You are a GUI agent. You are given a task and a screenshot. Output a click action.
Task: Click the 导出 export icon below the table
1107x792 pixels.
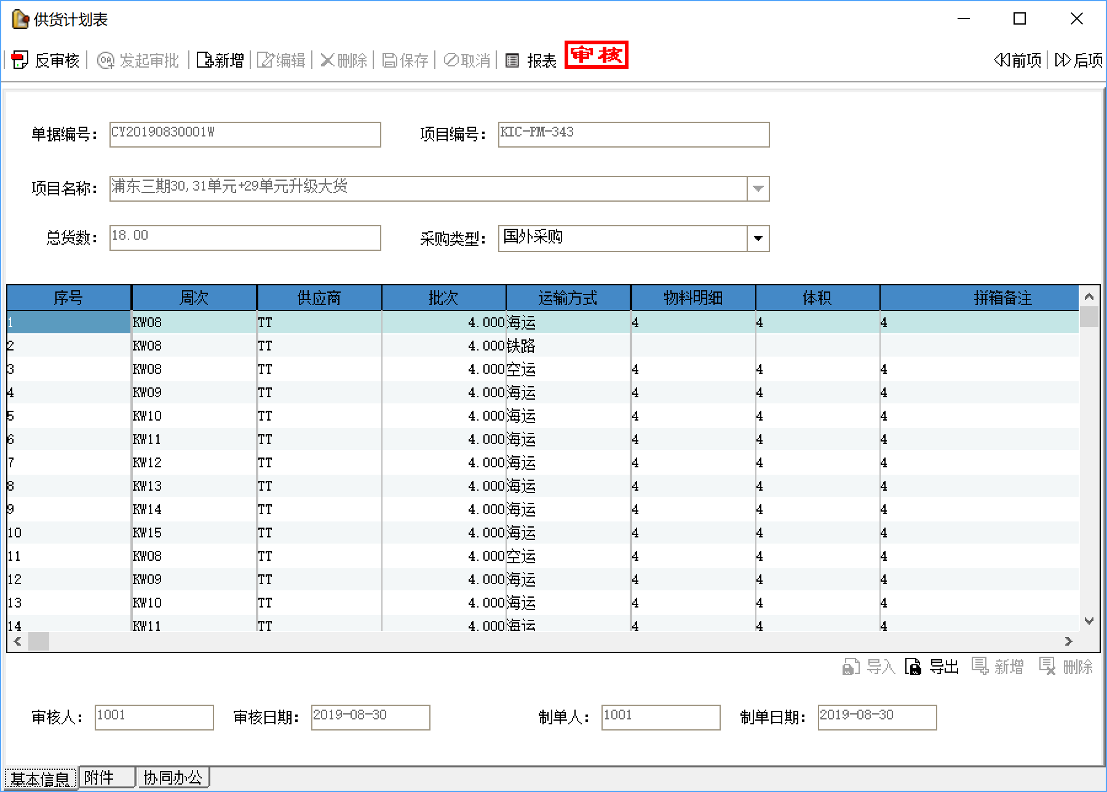click(x=913, y=667)
